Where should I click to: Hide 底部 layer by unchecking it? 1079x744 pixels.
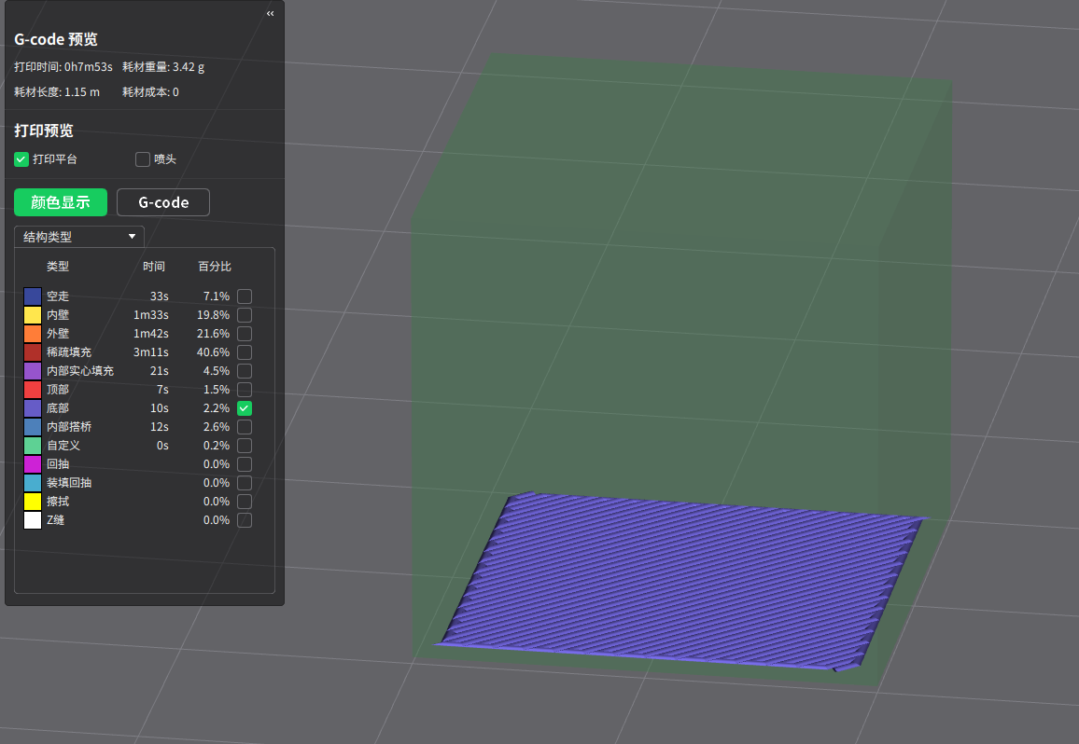tap(245, 408)
